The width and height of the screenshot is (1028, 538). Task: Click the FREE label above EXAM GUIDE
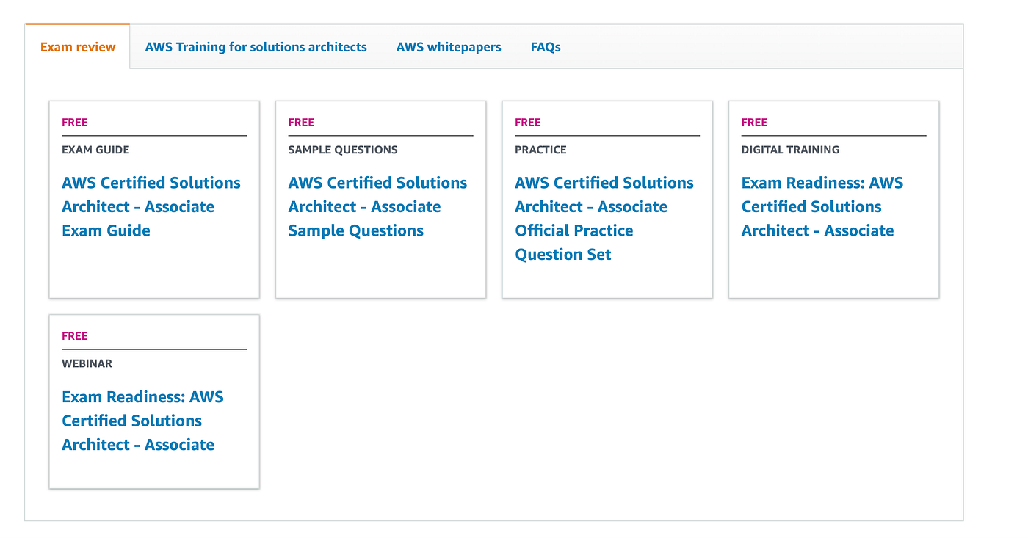(75, 123)
